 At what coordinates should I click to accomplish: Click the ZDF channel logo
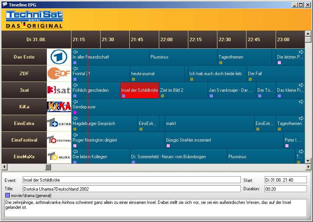point(59,73)
